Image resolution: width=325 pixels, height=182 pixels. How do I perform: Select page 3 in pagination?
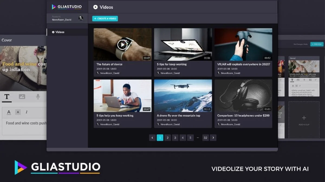point(175,138)
